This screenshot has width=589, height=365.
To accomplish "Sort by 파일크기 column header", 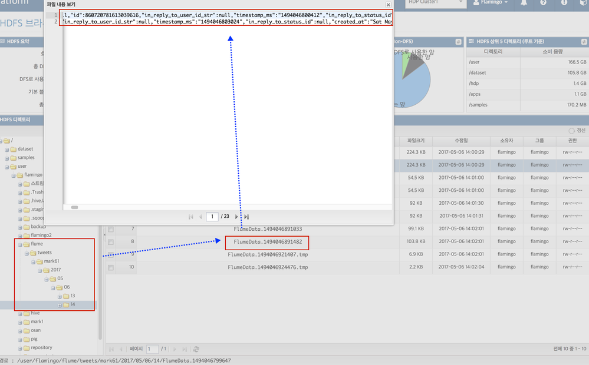I will (416, 141).
